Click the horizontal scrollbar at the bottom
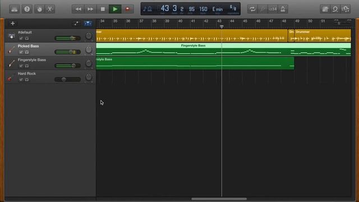This screenshot has height=202, width=359. [x=219, y=199]
